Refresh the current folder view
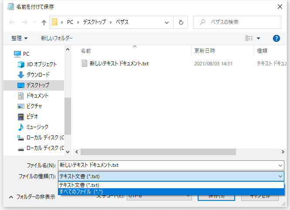The width and height of the screenshot is (290, 210). tap(181, 22)
